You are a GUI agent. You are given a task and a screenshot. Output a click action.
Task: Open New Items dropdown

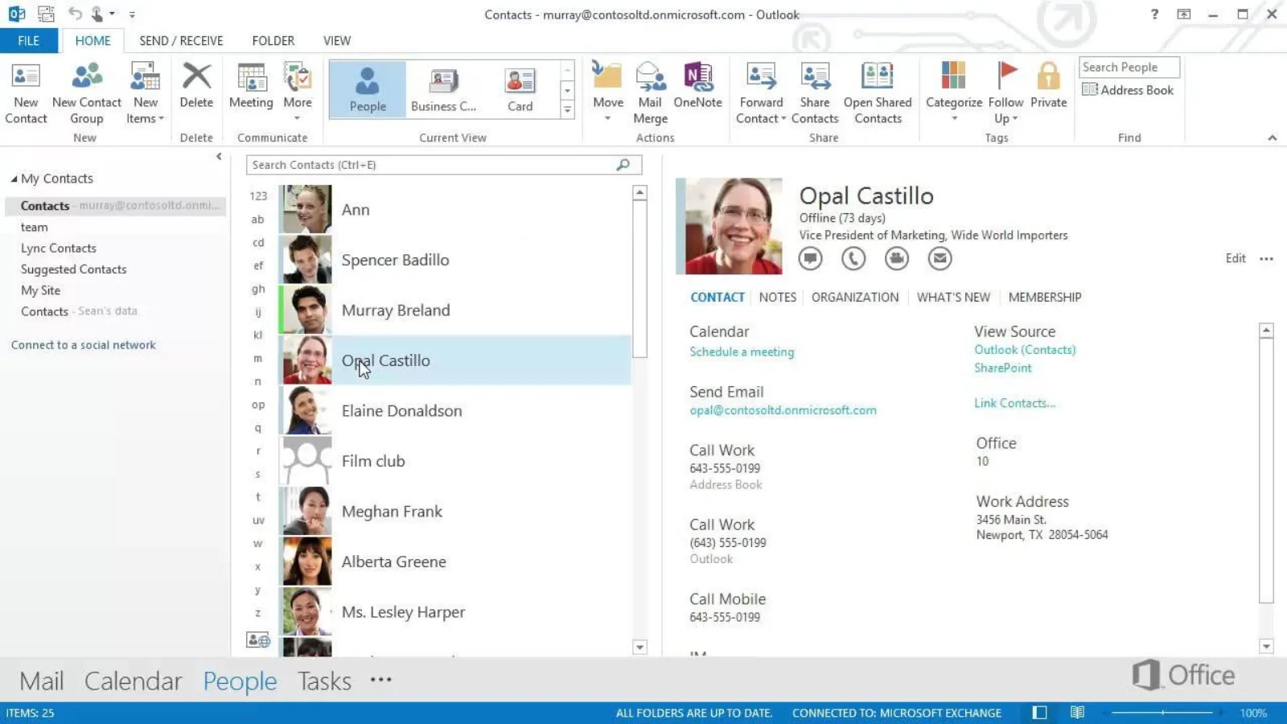pyautogui.click(x=145, y=94)
